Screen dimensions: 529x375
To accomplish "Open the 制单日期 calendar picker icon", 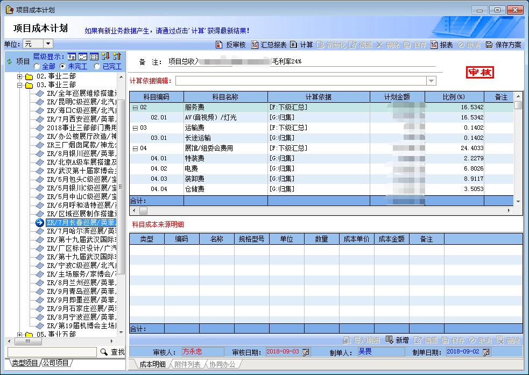I will (x=486, y=352).
